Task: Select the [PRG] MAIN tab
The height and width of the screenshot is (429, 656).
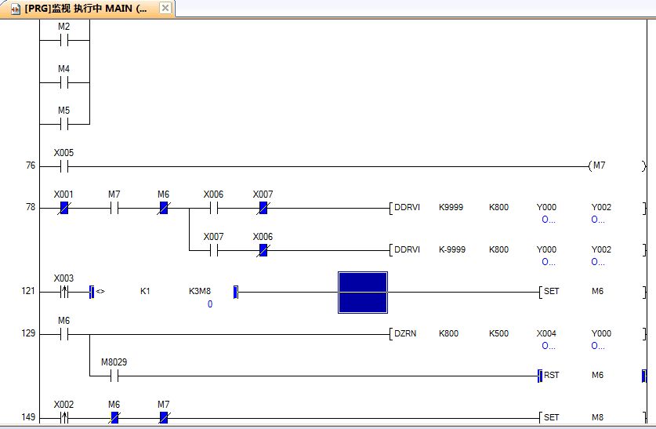Action: (x=87, y=9)
